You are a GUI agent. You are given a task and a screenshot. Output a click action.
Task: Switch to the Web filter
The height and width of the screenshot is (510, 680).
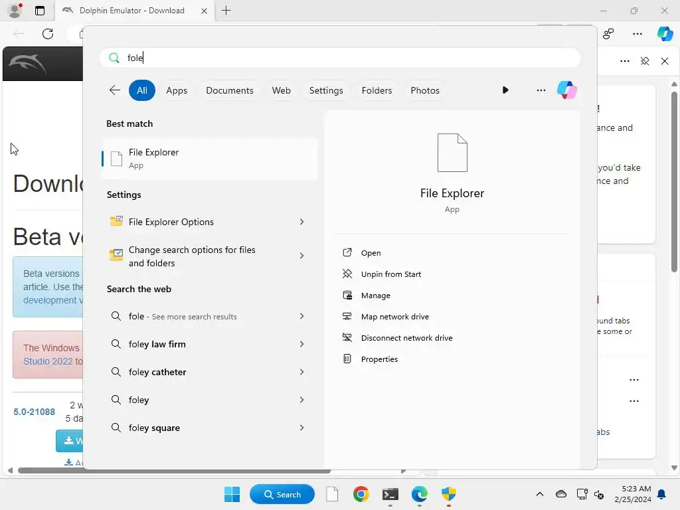point(281,90)
